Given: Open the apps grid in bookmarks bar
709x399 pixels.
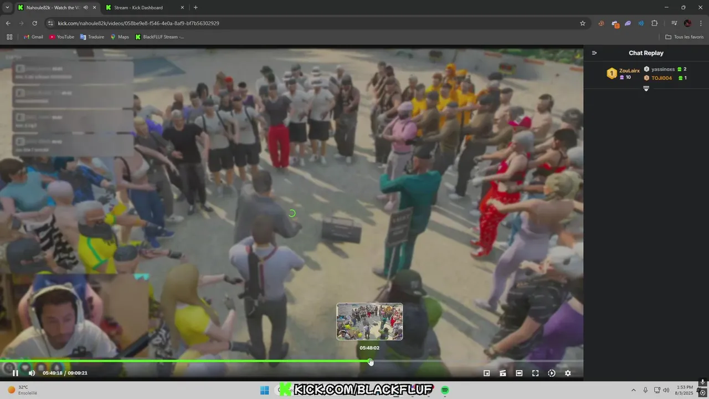Looking at the screenshot, I should pos(9,37).
